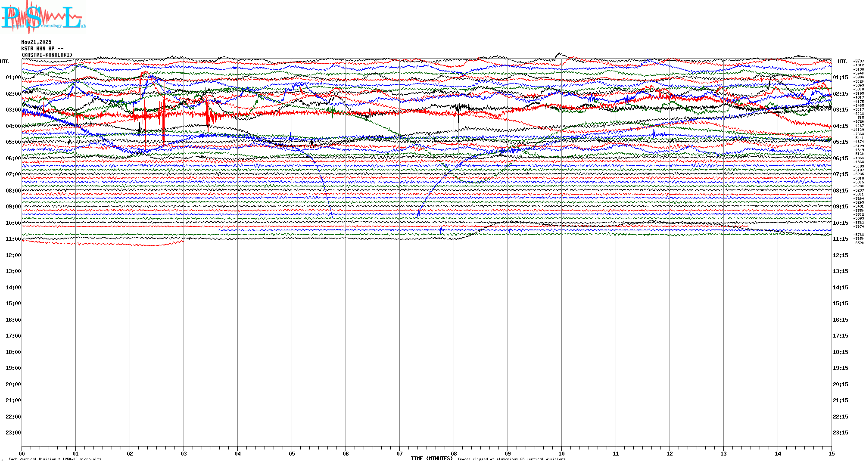
Task: Click the 09:00 hour label on left axis
Action: [13, 207]
